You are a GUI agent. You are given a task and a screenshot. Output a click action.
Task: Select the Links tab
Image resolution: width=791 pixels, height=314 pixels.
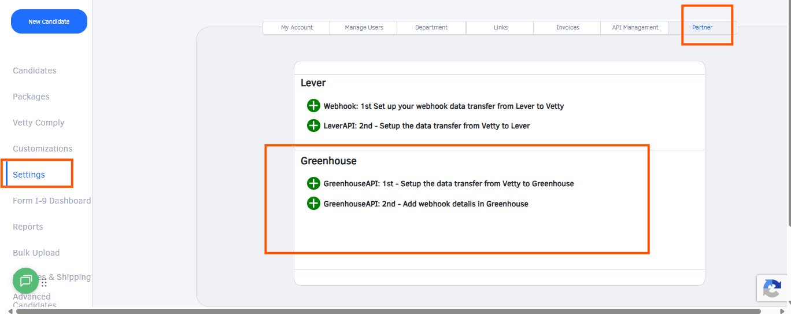501,27
